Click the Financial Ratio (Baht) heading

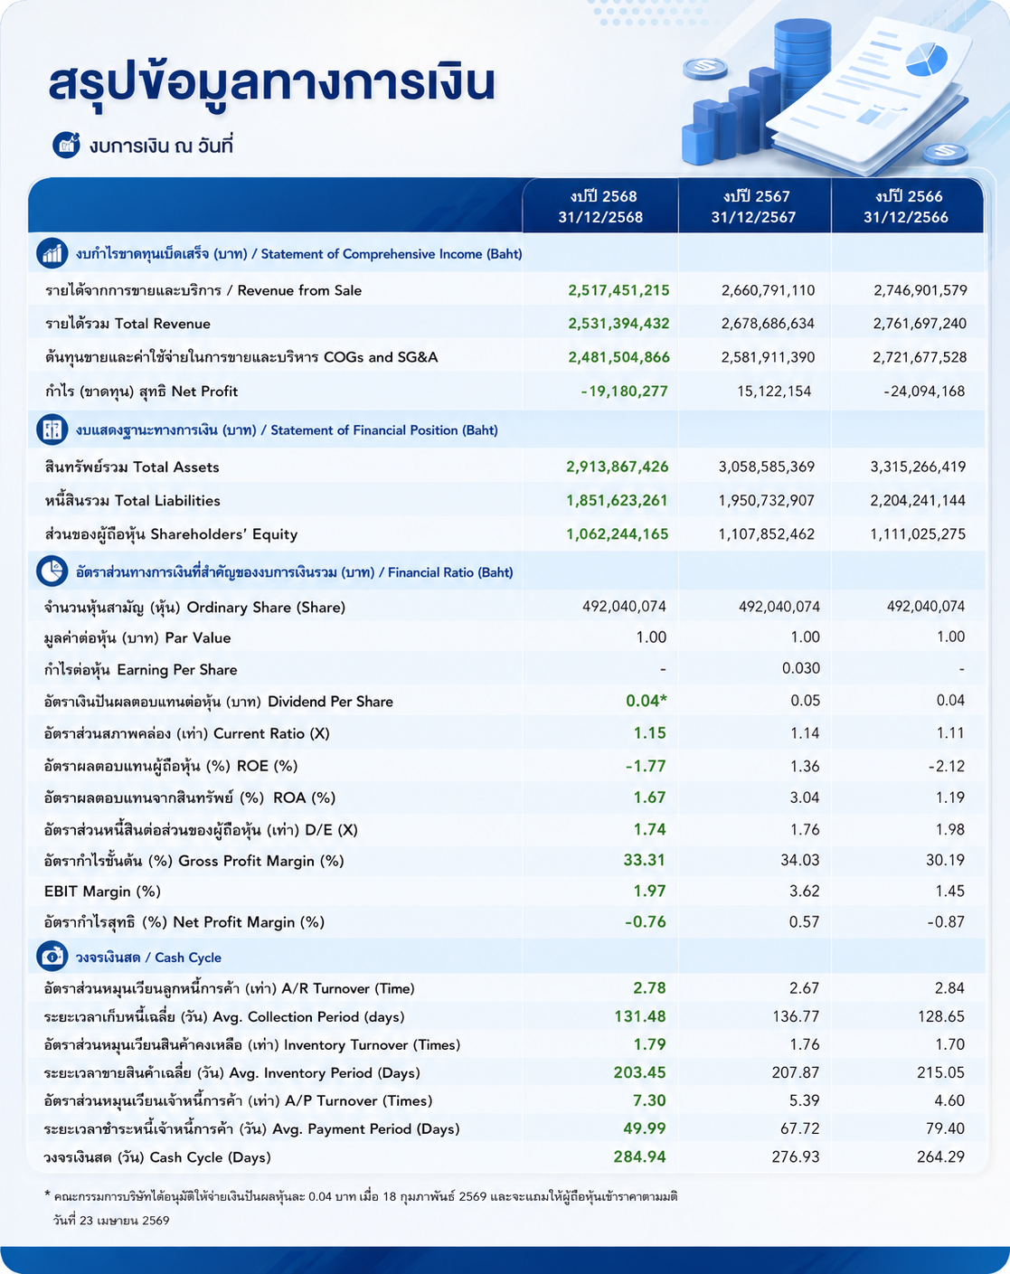[295, 572]
